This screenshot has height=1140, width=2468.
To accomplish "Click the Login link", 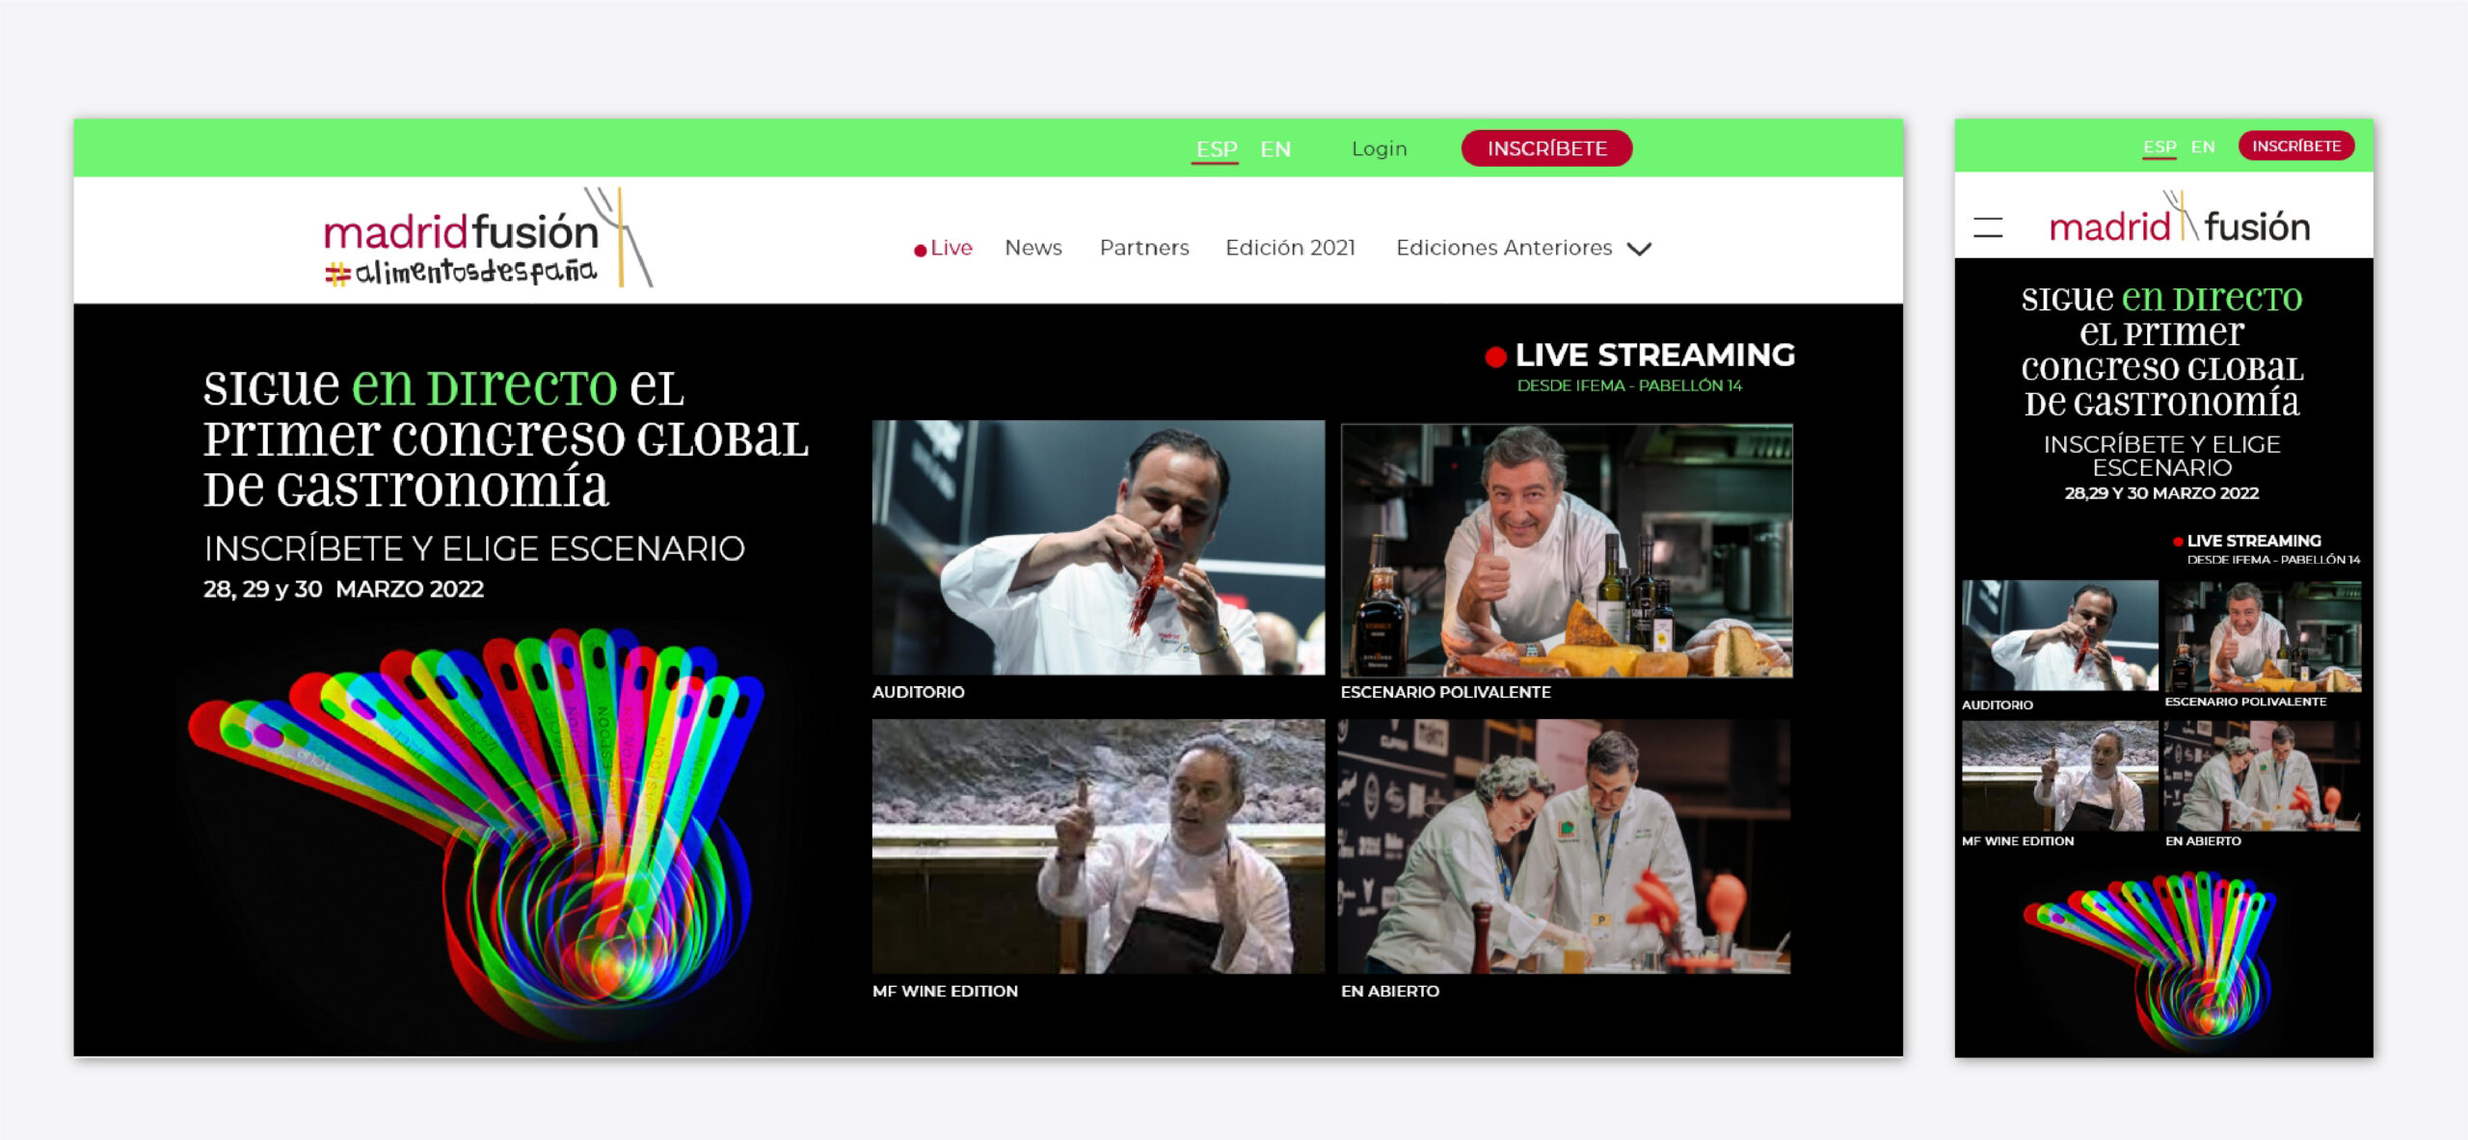I will pos(1379,149).
